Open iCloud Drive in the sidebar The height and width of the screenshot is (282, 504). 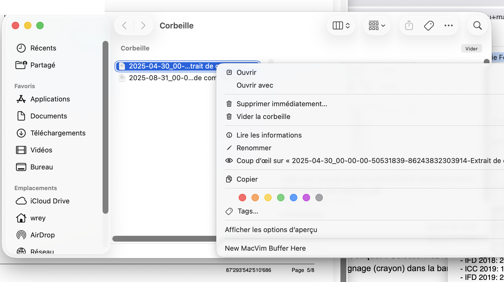click(x=50, y=201)
